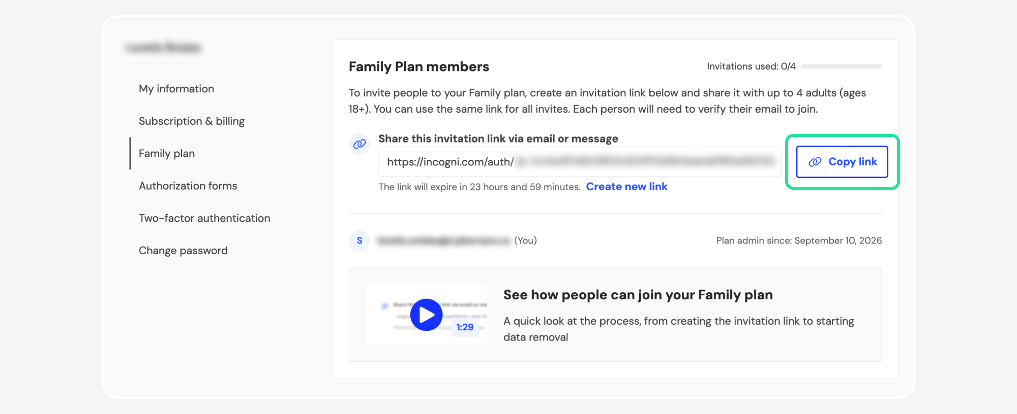Image resolution: width=1017 pixels, height=414 pixels.
Task: Open the My information section
Action: pos(176,89)
